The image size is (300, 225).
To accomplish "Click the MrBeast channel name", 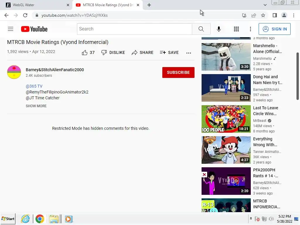I will coord(260,121).
